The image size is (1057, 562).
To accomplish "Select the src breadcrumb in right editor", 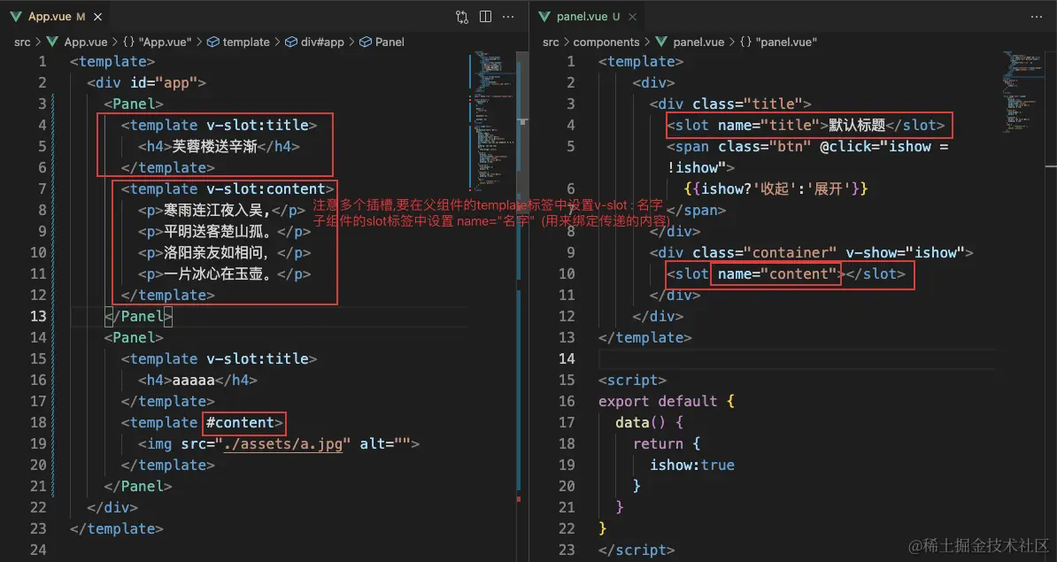I will pos(551,42).
